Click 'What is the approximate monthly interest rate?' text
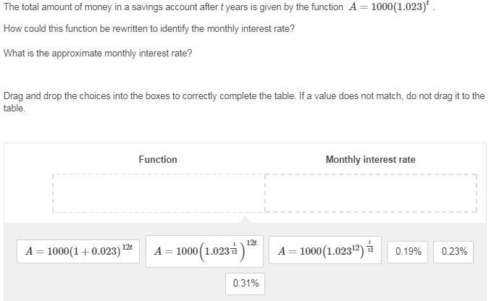Viewport: 491px width, 301px height. point(98,53)
